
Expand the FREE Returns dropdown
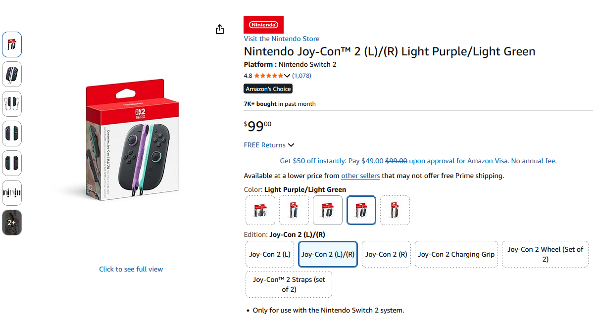[x=291, y=145]
